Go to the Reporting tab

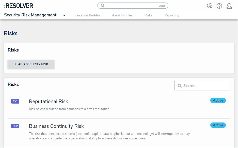click(172, 15)
